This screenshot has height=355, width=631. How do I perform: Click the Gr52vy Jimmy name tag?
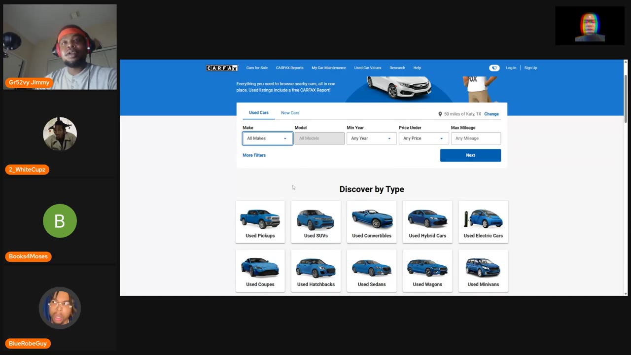point(29,82)
